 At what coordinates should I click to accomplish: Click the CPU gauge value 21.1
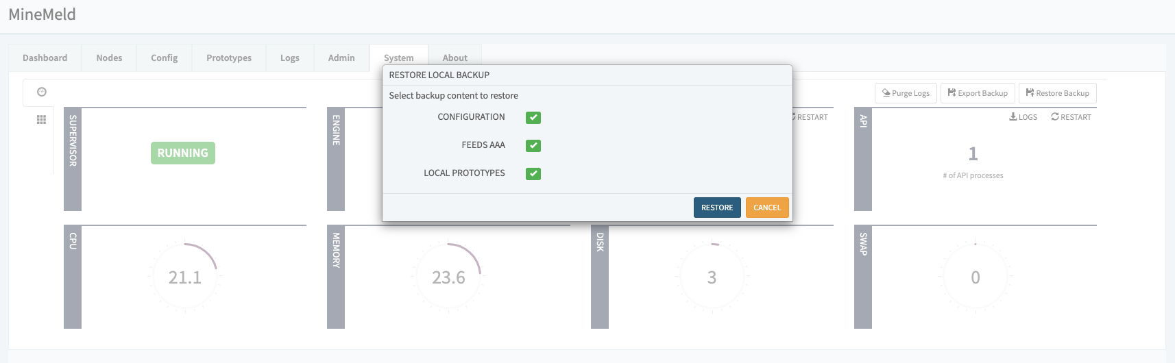(185, 277)
